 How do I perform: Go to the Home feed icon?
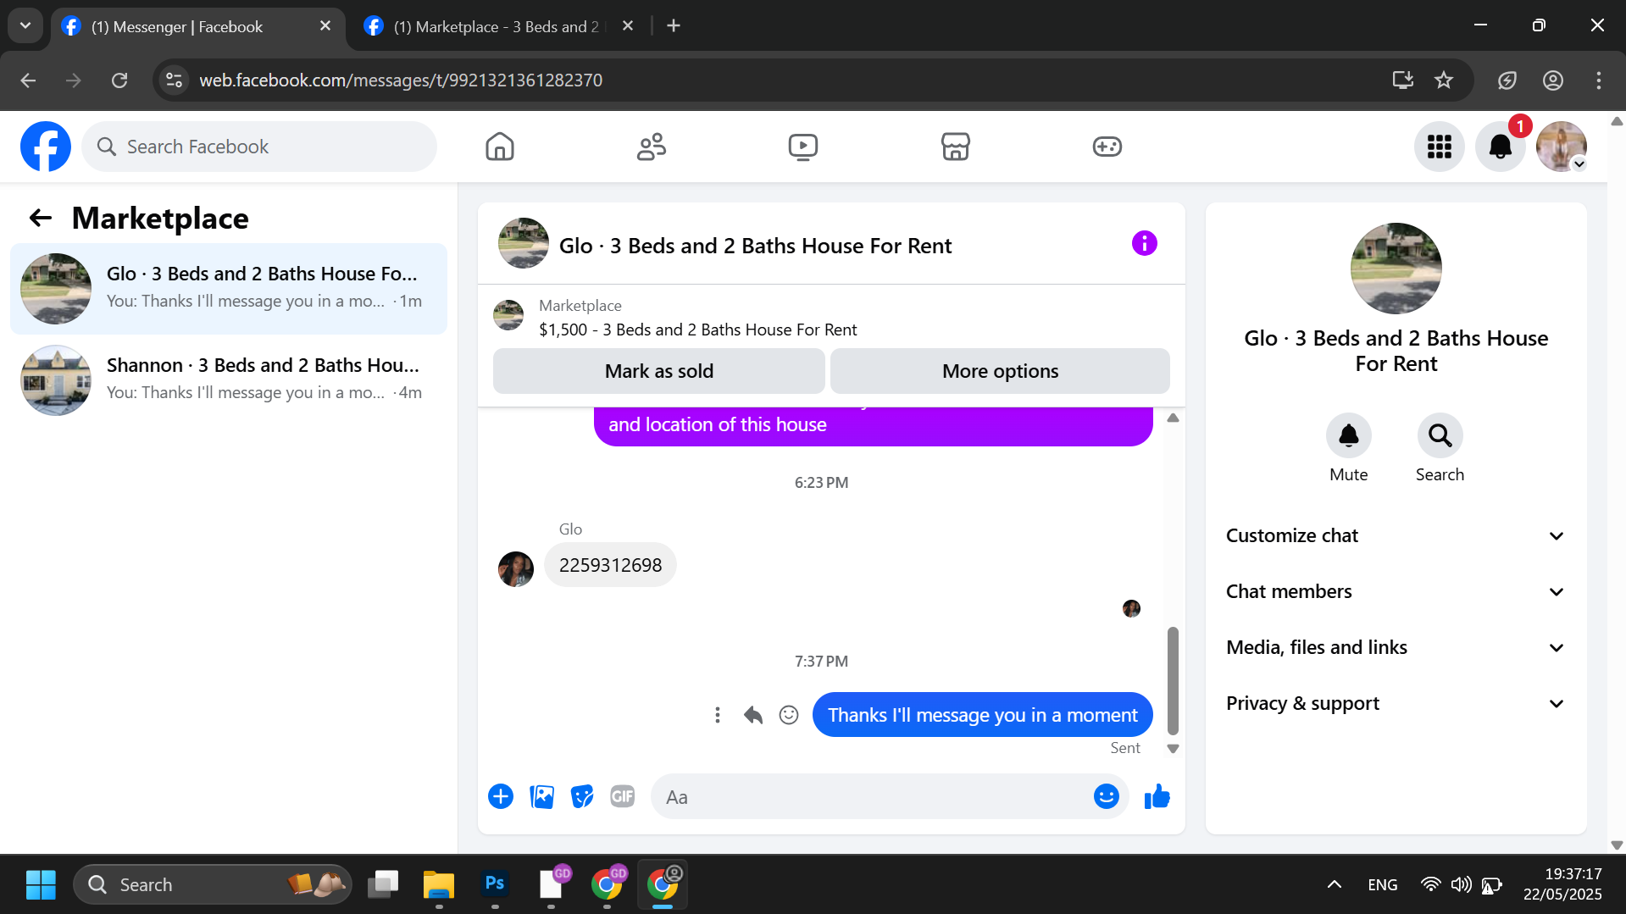pyautogui.click(x=500, y=147)
